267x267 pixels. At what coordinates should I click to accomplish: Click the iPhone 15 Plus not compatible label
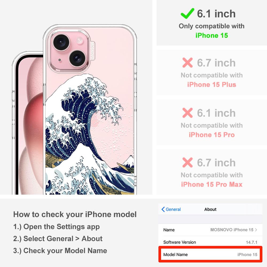pos(212,84)
